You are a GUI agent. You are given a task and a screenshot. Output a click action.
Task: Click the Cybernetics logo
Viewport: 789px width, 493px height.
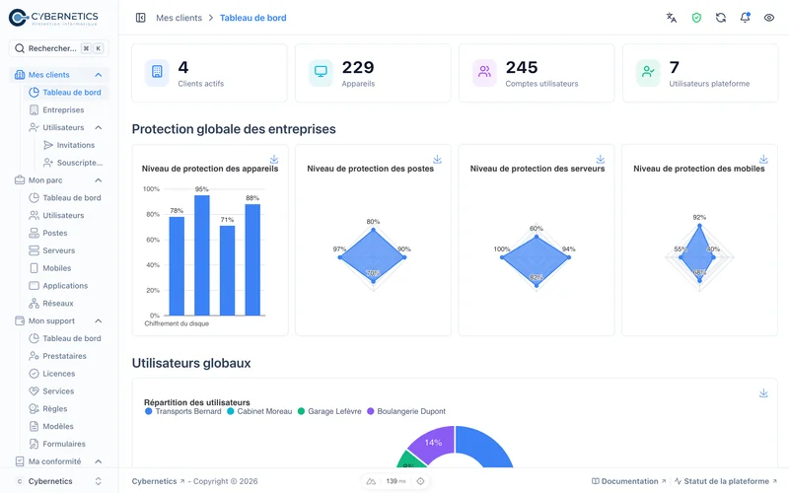tap(53, 18)
